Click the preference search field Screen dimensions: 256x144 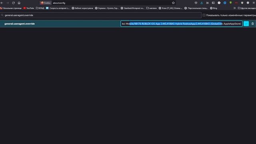101,15
